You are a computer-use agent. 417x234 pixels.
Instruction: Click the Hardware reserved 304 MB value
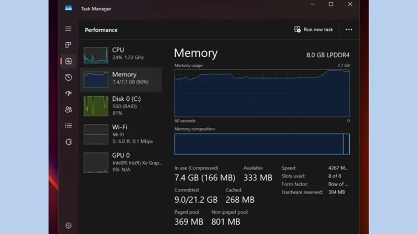tap(336, 192)
